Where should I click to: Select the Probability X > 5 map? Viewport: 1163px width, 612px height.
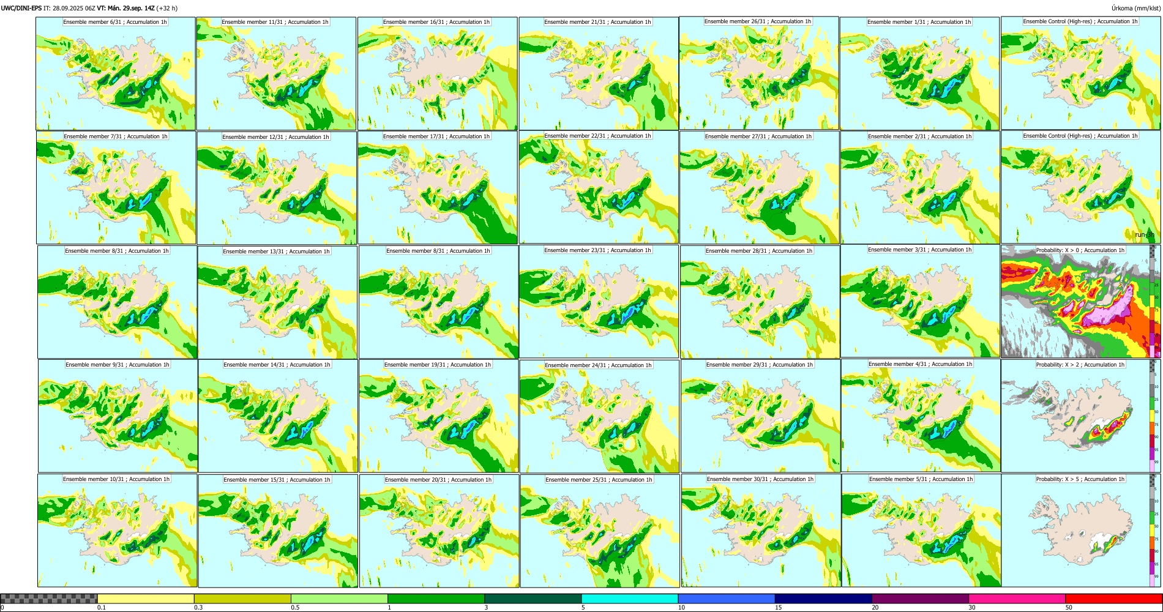1081,531
